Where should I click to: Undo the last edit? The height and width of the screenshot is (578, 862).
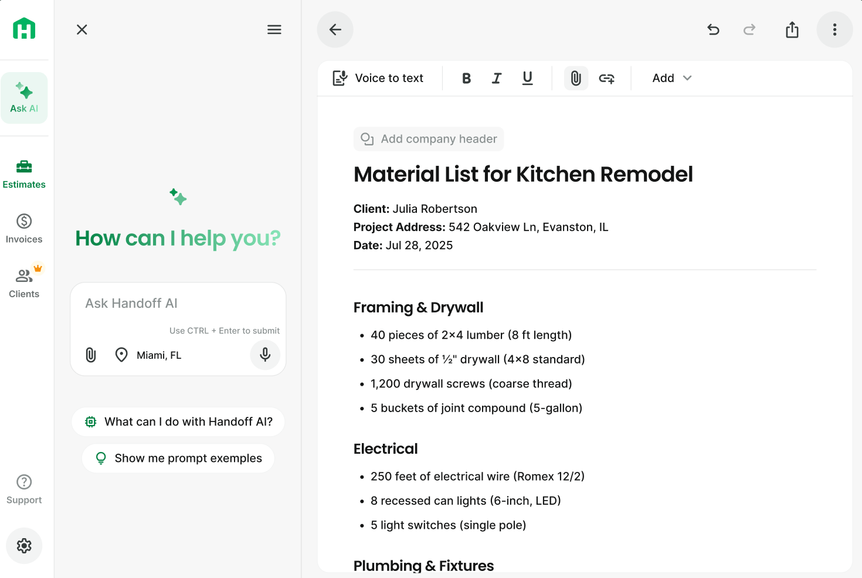[713, 29]
